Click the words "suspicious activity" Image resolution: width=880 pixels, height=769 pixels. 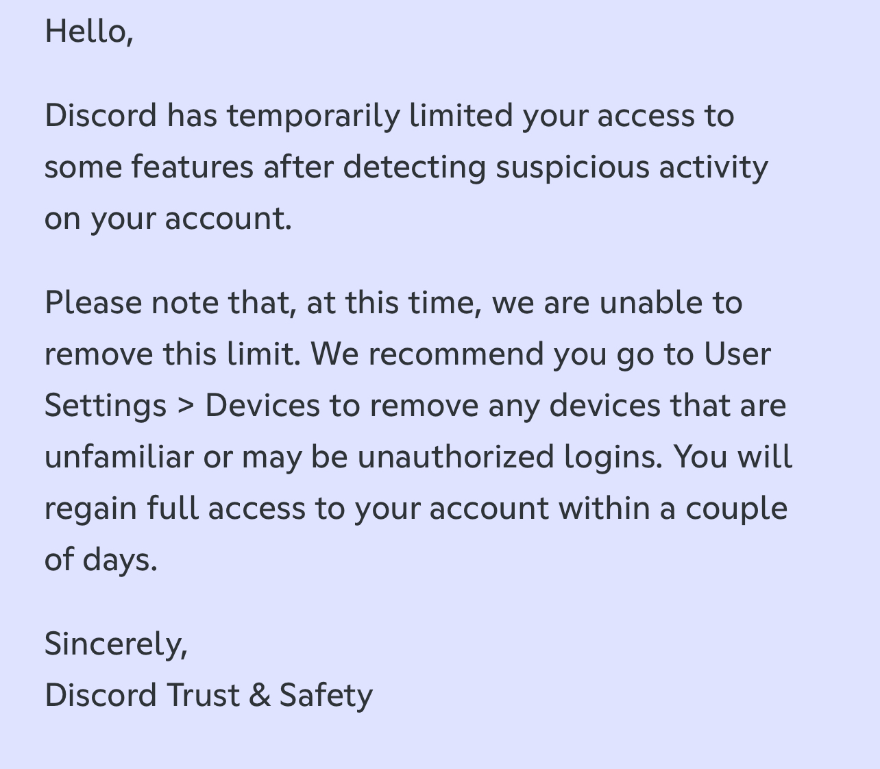[631, 167]
